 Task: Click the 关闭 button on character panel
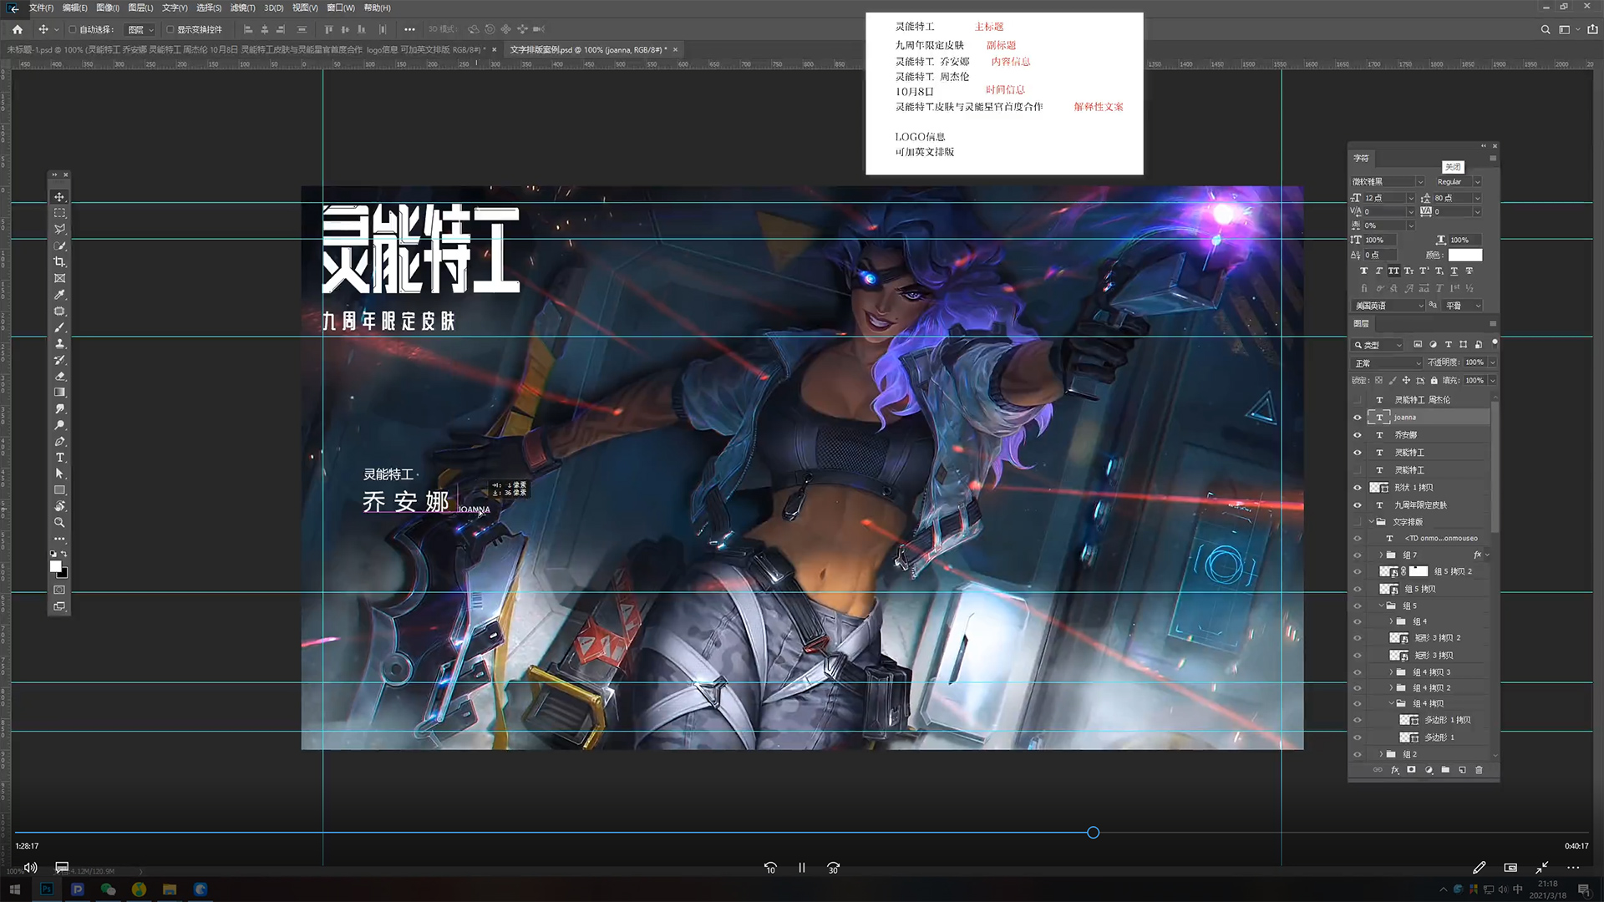click(1453, 167)
